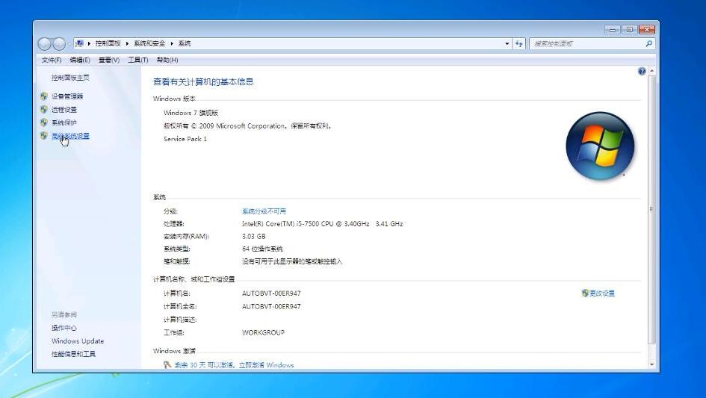Click the Back navigation arrow button

[44, 43]
